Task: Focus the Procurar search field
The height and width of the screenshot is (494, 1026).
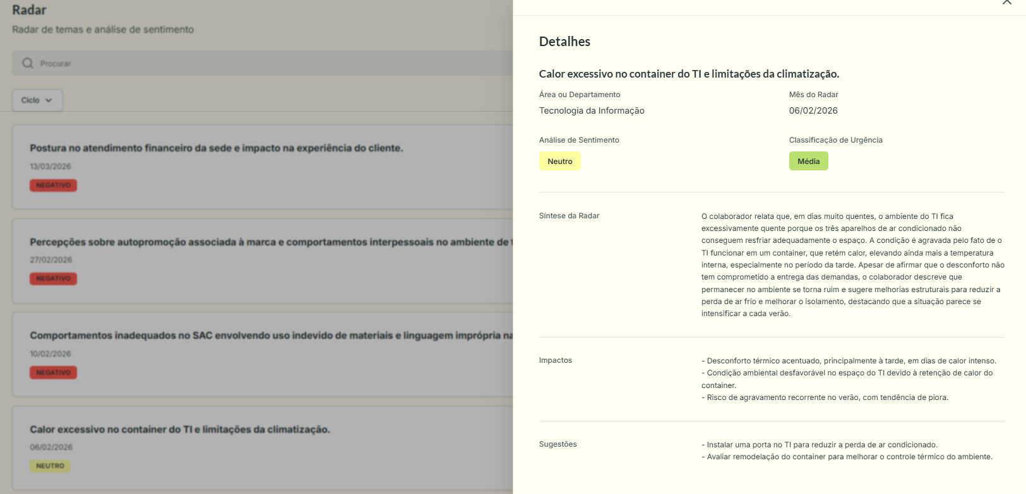Action: pyautogui.click(x=262, y=63)
